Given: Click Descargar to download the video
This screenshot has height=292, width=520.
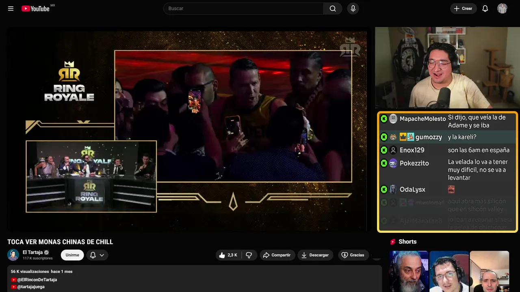Looking at the screenshot, I should [315, 255].
